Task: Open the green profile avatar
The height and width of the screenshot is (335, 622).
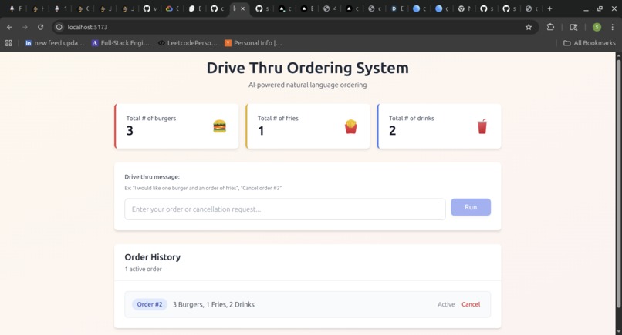Action: 597,27
